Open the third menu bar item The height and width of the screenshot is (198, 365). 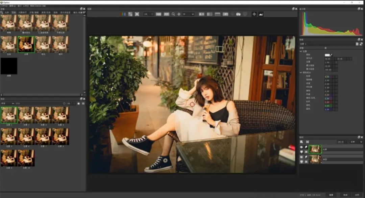click(20, 6)
